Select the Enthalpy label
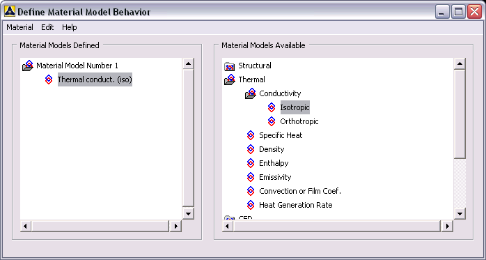 (x=274, y=164)
